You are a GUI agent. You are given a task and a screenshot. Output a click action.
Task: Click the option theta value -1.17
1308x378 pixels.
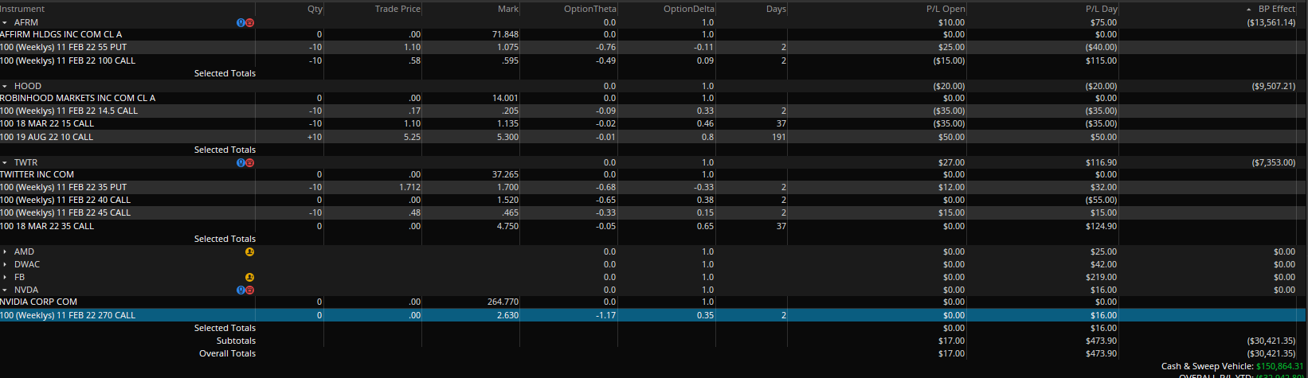tap(606, 315)
